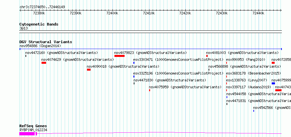291x137 pixels.
Task: Click the 72390k ruler position
Action: point(76,13)
